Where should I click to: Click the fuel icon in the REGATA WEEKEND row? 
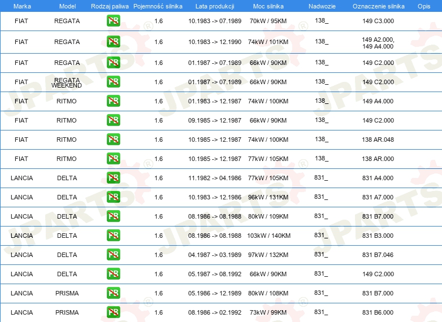point(113,82)
